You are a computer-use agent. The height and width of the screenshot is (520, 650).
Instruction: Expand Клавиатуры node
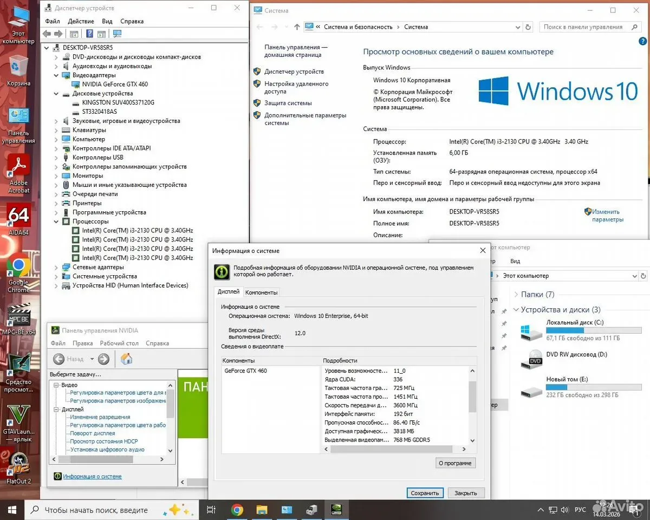point(56,130)
